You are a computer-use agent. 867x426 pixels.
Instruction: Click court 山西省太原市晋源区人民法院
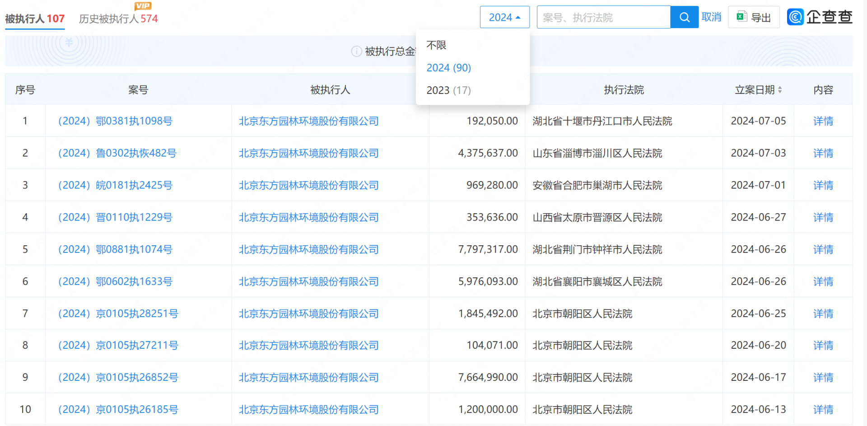[597, 217]
